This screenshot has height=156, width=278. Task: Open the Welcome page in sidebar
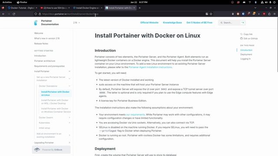39,33
